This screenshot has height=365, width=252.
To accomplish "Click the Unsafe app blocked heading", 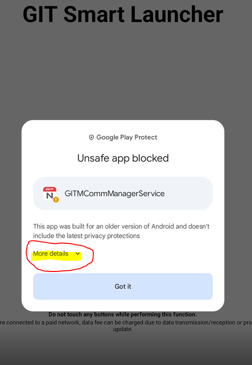I will tap(123, 158).
